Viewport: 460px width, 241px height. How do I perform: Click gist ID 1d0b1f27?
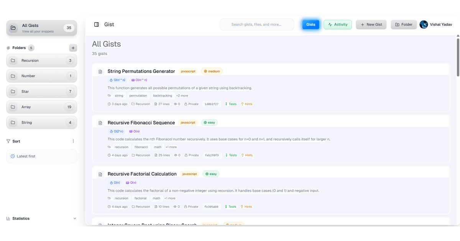[212, 104]
